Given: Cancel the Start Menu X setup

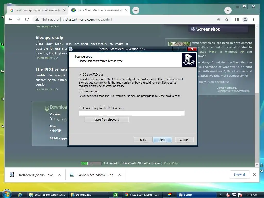Looking at the screenshot, I should (x=184, y=139).
